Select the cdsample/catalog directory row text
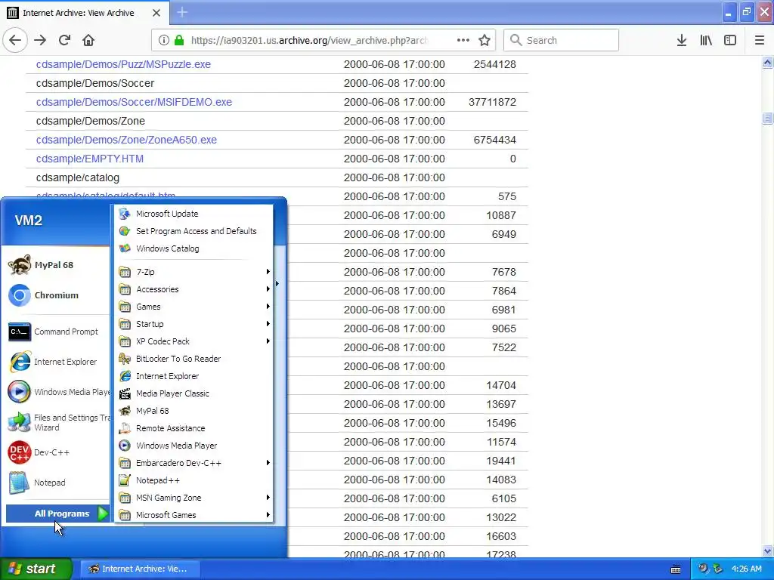 pos(78,177)
